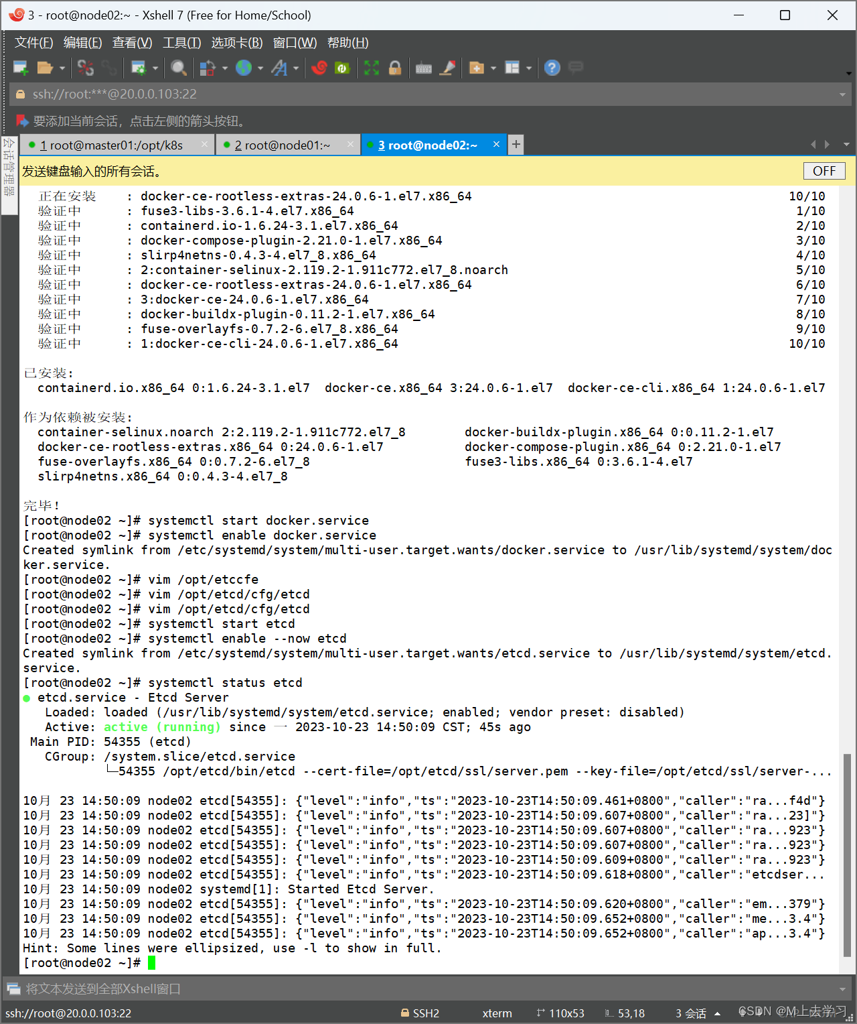Expand the 3 会话 sessions arrow

pyautogui.click(x=718, y=1013)
